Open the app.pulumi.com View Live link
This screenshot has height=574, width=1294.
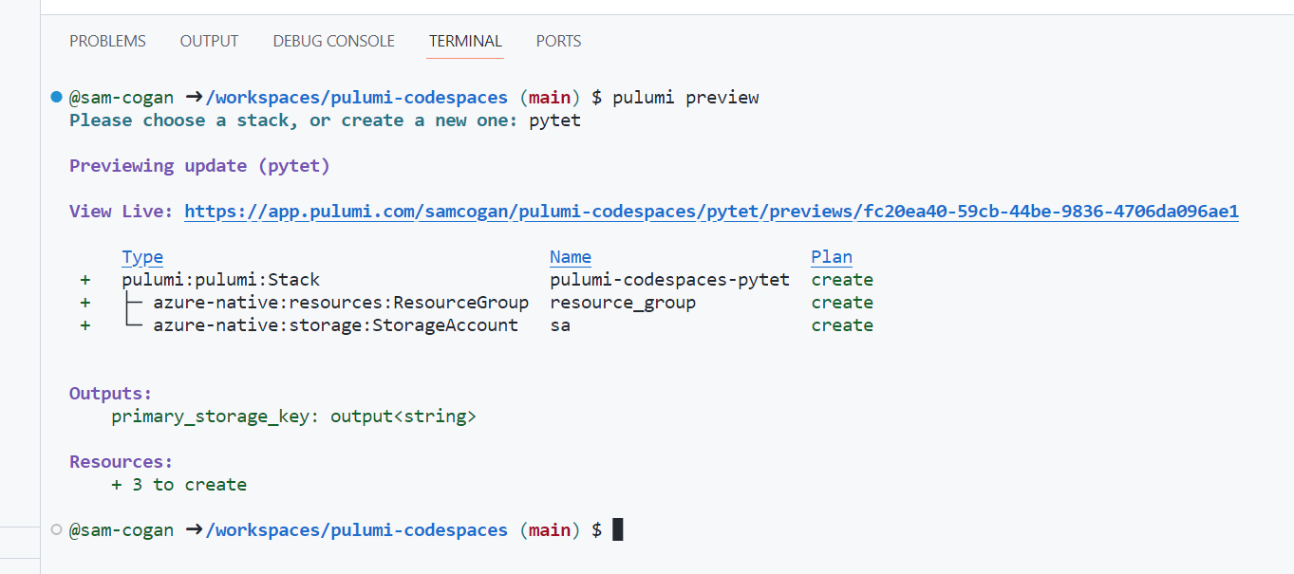711,212
